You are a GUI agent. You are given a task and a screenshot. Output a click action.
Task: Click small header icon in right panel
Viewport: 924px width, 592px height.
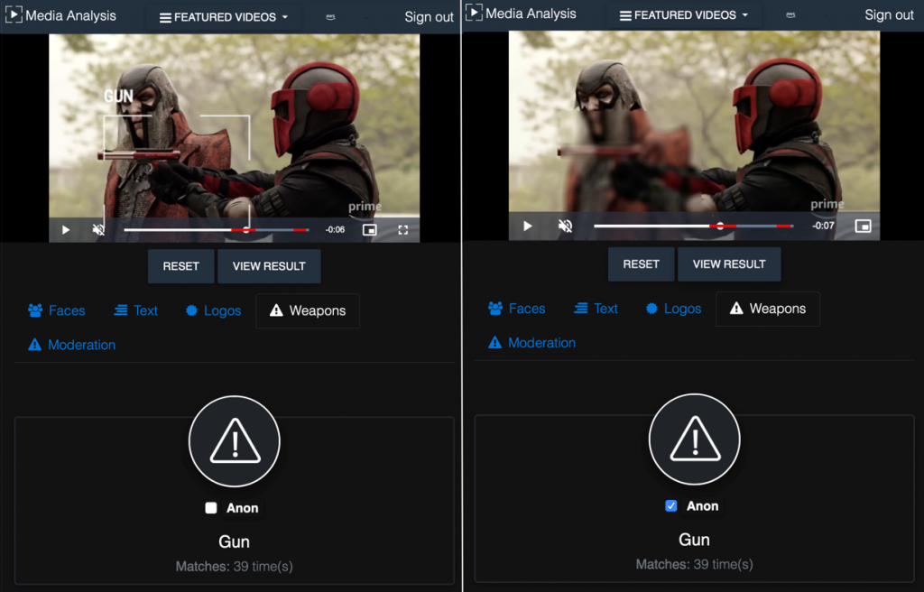(x=790, y=15)
